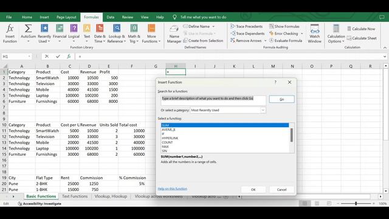
Task: Select column header D
Action: coord(89,66)
